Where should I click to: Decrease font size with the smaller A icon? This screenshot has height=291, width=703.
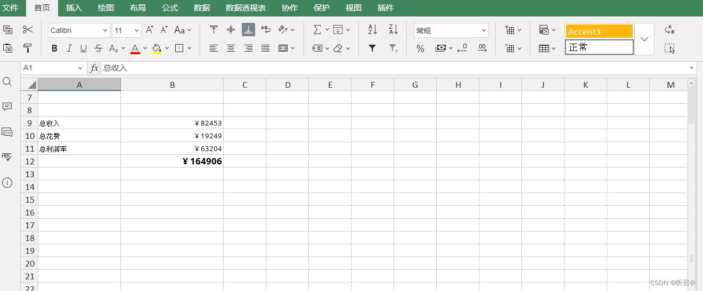click(164, 30)
